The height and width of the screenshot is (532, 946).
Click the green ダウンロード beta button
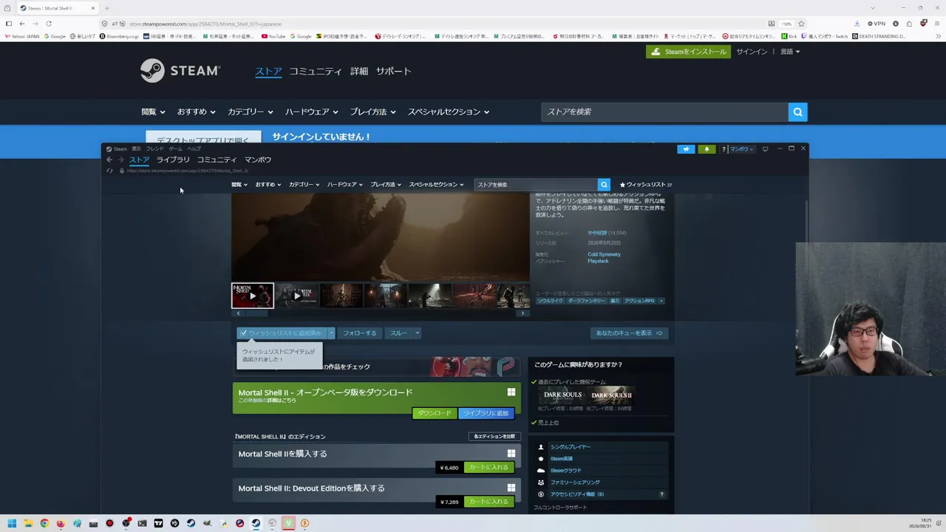[x=435, y=413]
